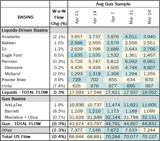Click the Eagle Ford 6.5% change cell

tap(59, 55)
